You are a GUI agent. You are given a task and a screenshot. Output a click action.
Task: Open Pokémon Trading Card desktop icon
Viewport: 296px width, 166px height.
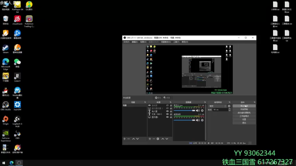(x=29, y=21)
